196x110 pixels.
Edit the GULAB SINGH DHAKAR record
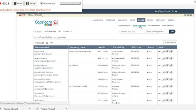click(168, 72)
